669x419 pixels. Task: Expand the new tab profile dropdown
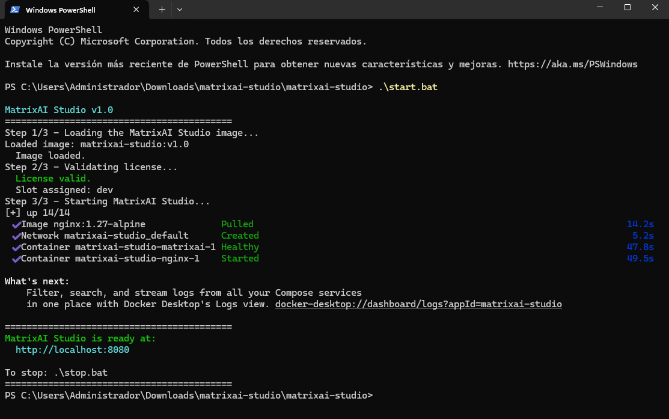click(x=180, y=10)
